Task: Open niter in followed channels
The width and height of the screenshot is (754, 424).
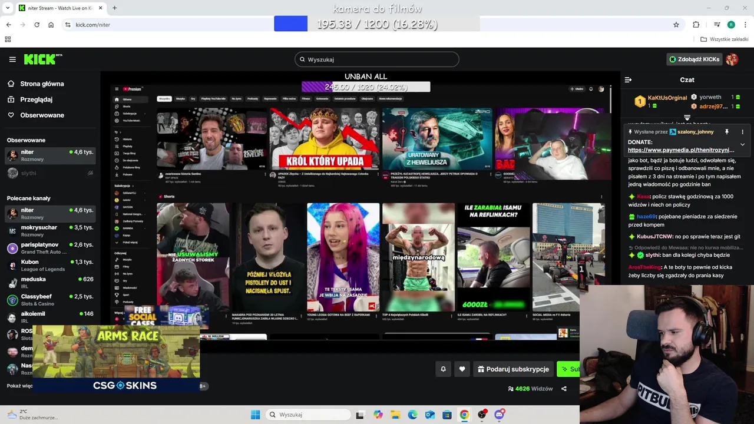Action: point(50,155)
